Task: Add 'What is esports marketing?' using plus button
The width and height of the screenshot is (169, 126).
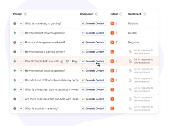Action: click(21, 109)
